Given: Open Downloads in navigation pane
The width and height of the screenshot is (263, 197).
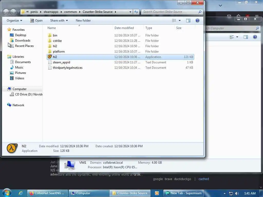Looking at the screenshot, I should (23, 40).
